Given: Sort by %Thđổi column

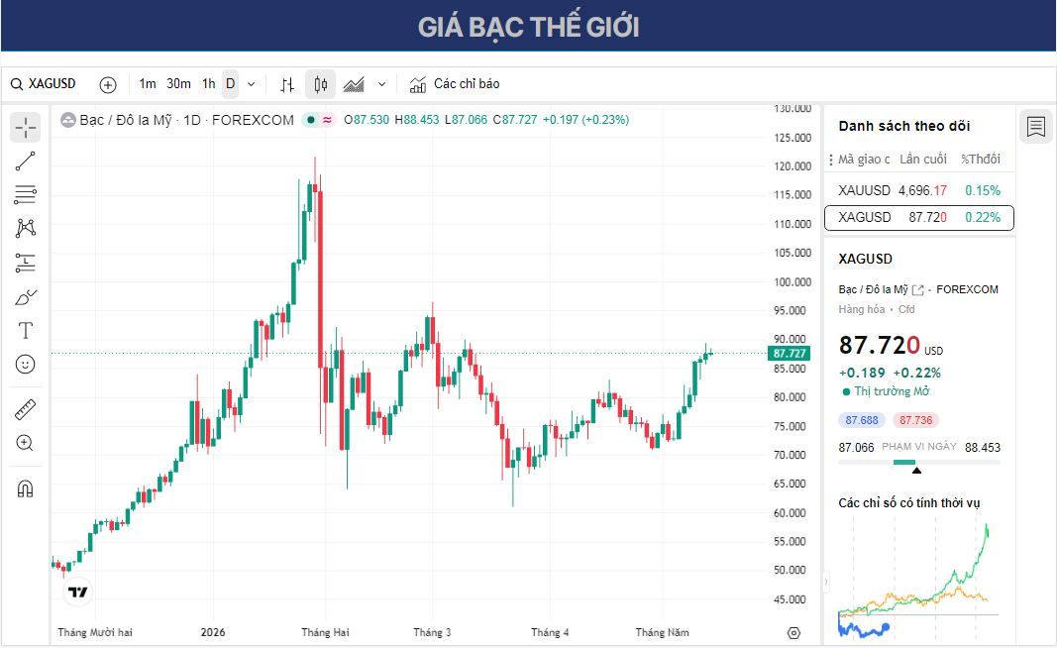Looking at the screenshot, I should tap(981, 160).
